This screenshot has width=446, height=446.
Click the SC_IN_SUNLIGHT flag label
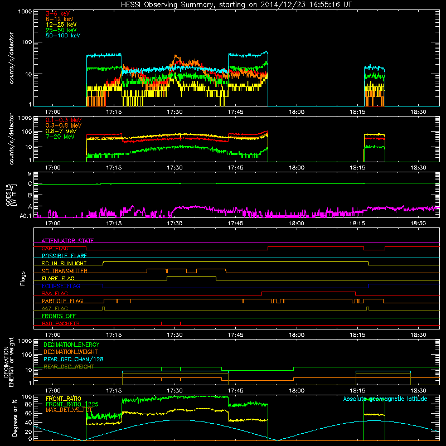click(64, 263)
